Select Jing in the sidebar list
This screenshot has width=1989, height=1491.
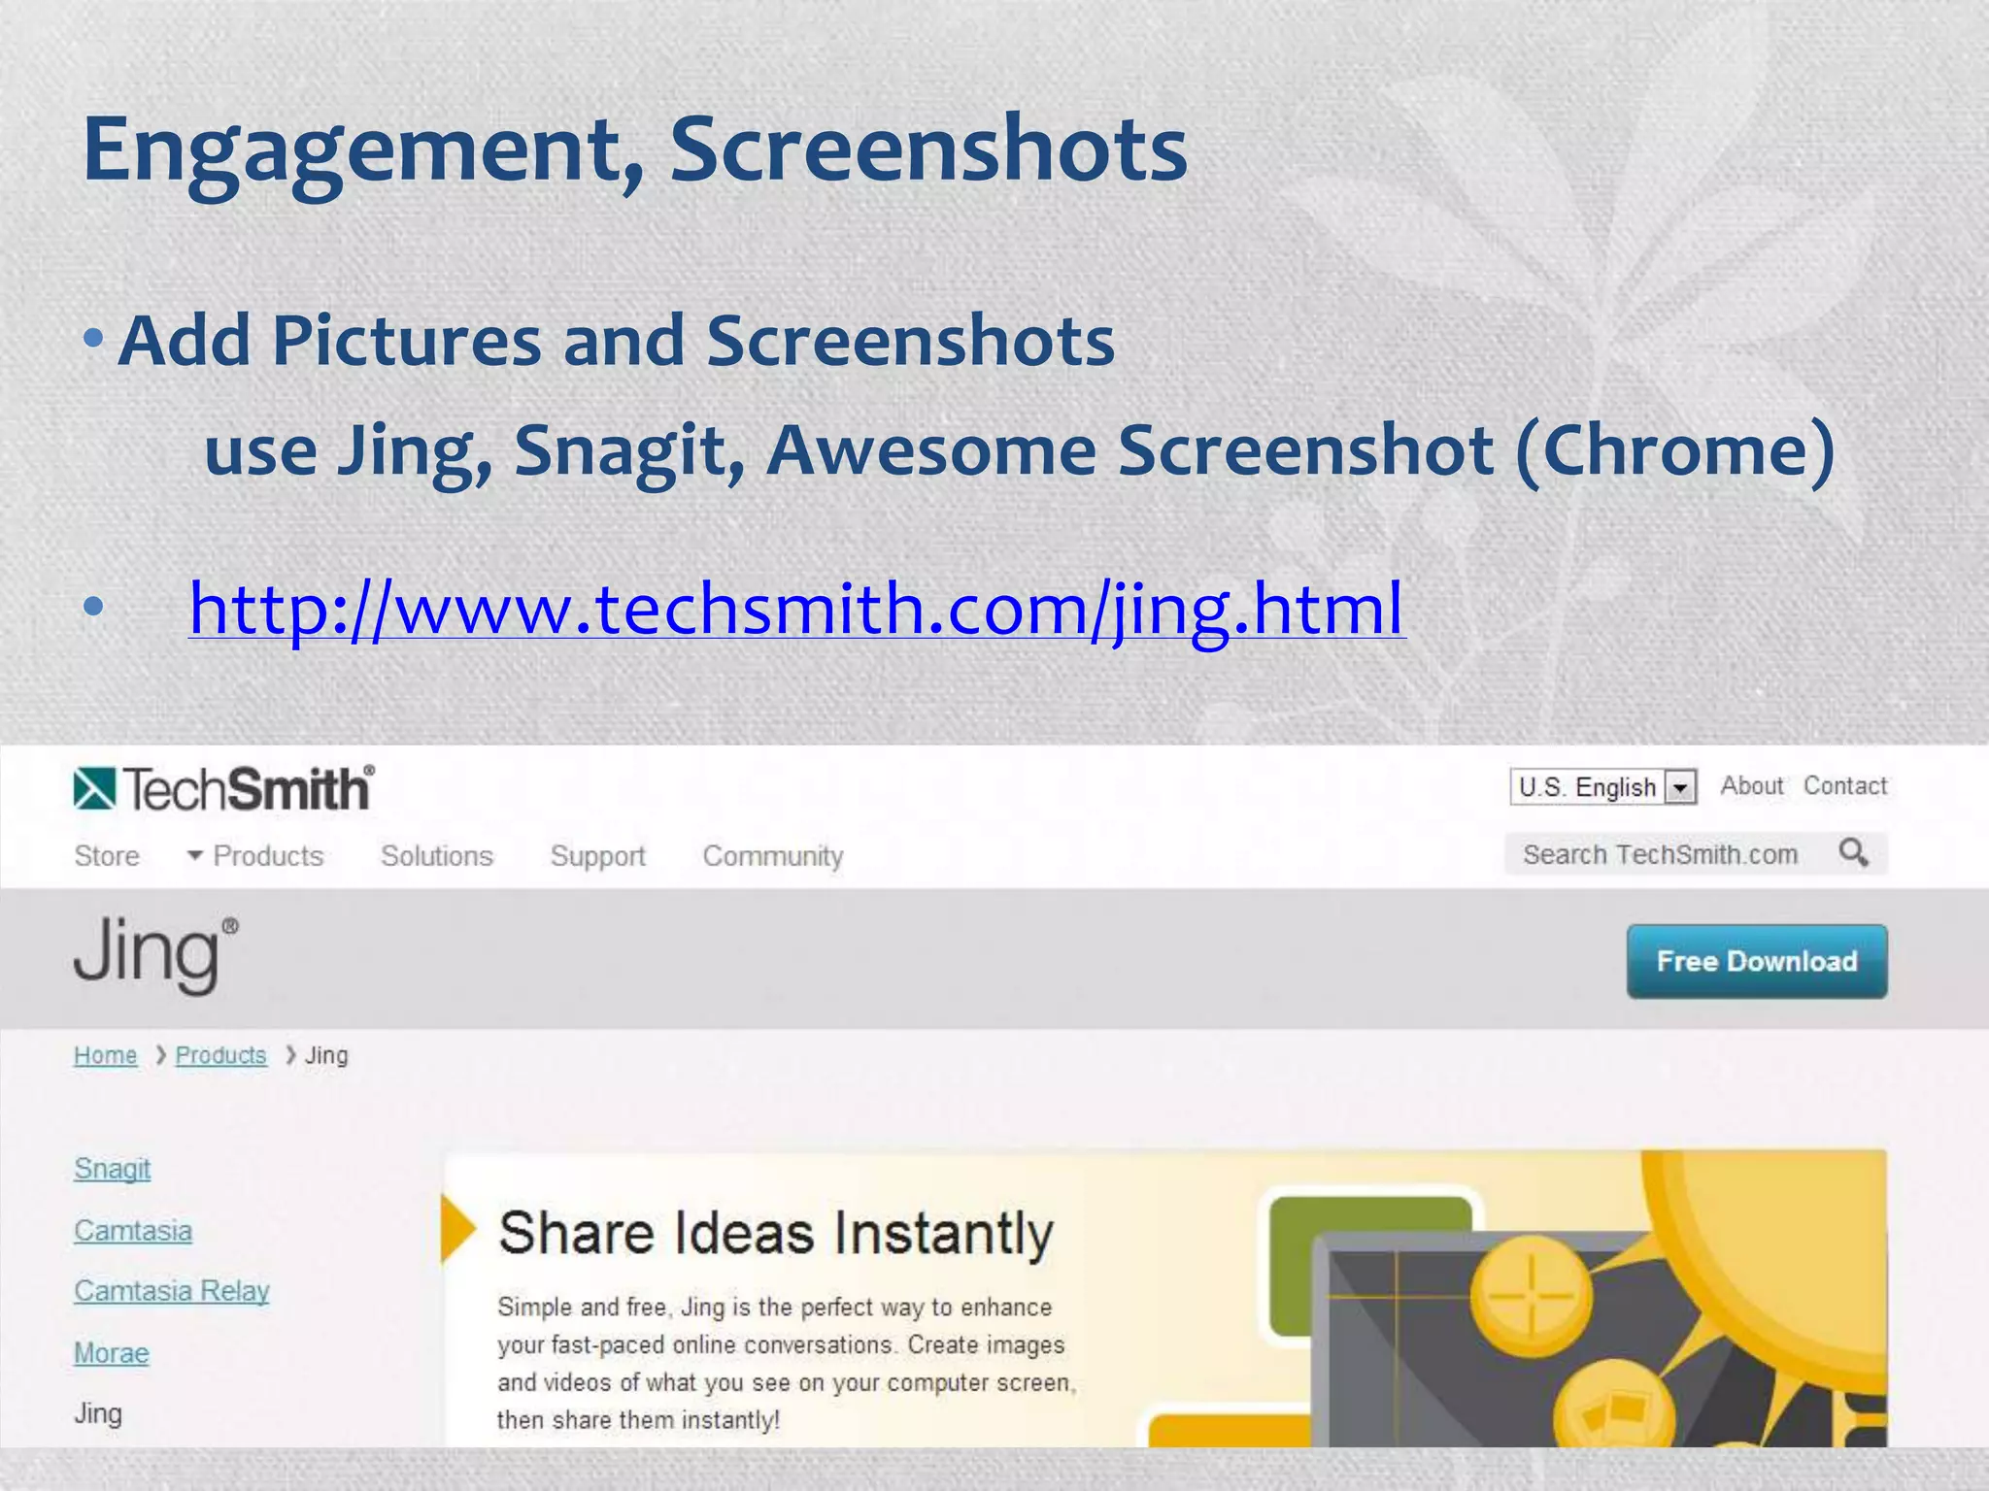pyautogui.click(x=98, y=1413)
